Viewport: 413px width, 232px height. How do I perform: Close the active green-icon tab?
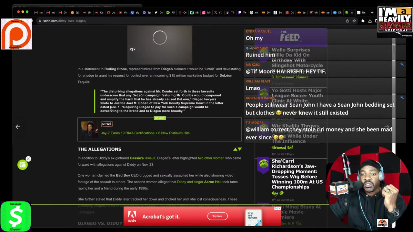click(x=352, y=13)
